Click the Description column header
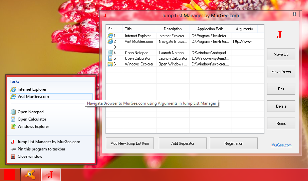This screenshot has width=308, height=181. click(173, 29)
